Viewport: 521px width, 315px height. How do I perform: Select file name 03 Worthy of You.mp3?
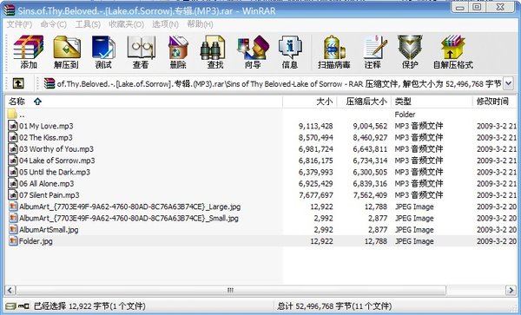pos(56,149)
